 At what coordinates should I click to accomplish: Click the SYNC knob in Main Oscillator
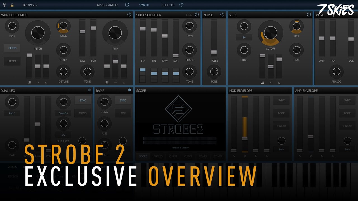(x=63, y=26)
